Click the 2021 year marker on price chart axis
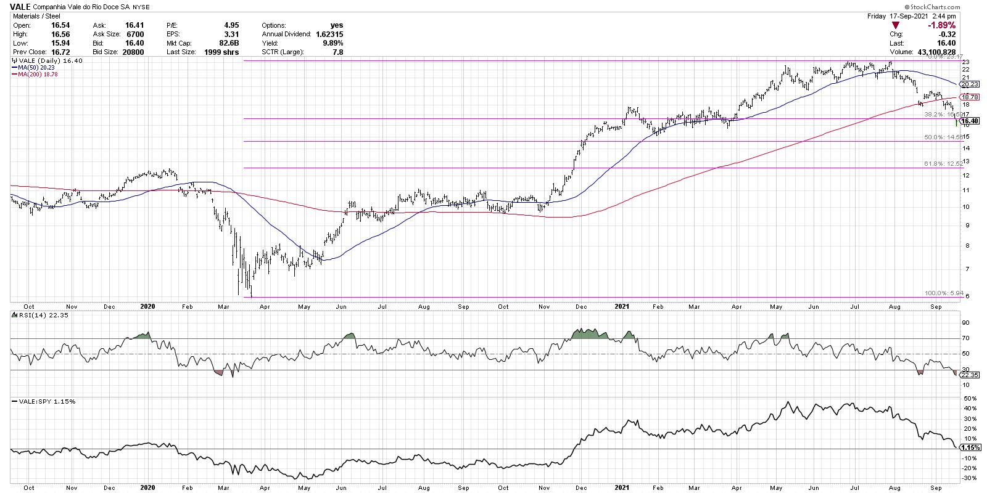987x493 pixels. [622, 306]
